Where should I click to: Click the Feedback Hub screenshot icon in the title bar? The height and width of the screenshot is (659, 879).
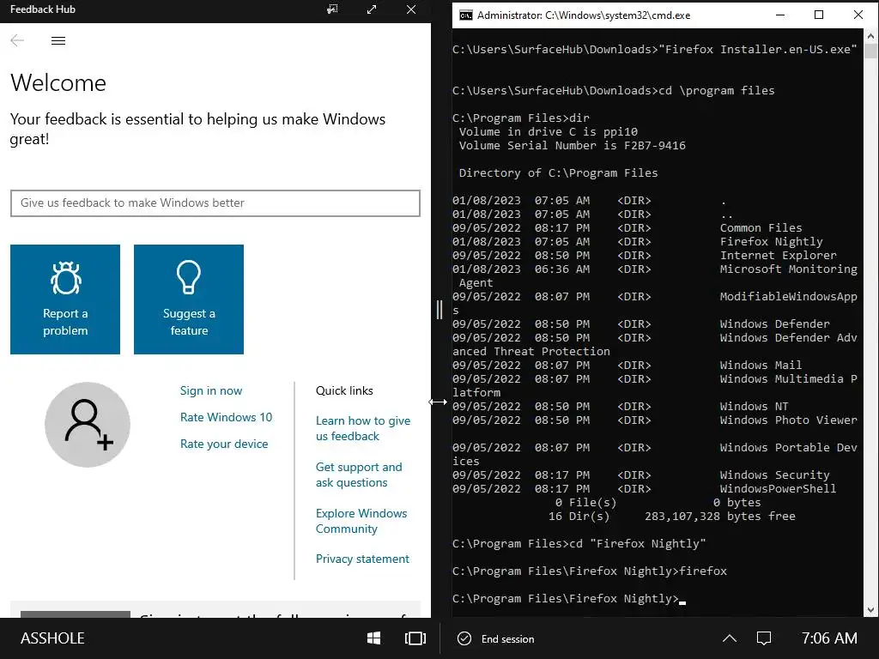click(332, 9)
